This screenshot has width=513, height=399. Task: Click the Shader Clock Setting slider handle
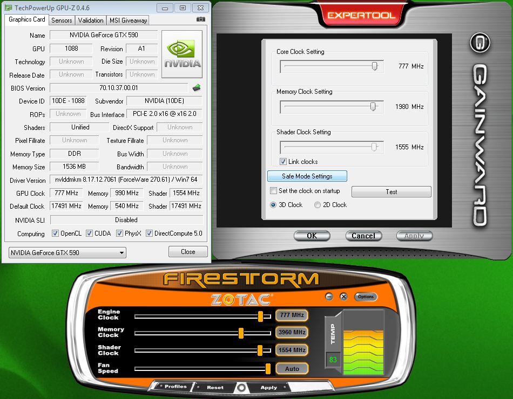pyautogui.click(x=374, y=147)
